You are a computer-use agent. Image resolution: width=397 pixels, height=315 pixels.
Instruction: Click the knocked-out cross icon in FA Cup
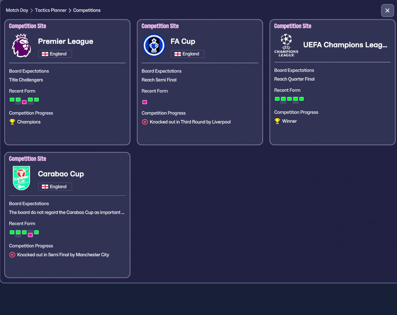point(145,122)
